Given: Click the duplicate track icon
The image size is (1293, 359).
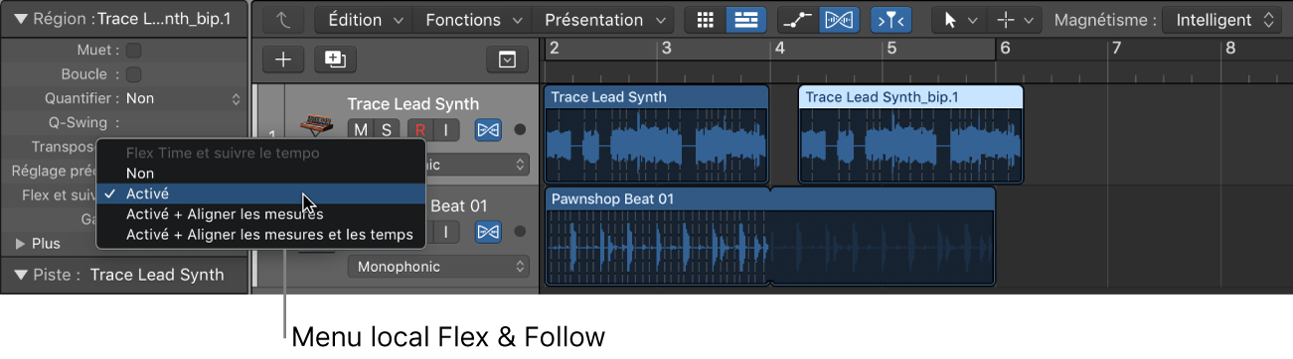Looking at the screenshot, I should click(x=335, y=60).
